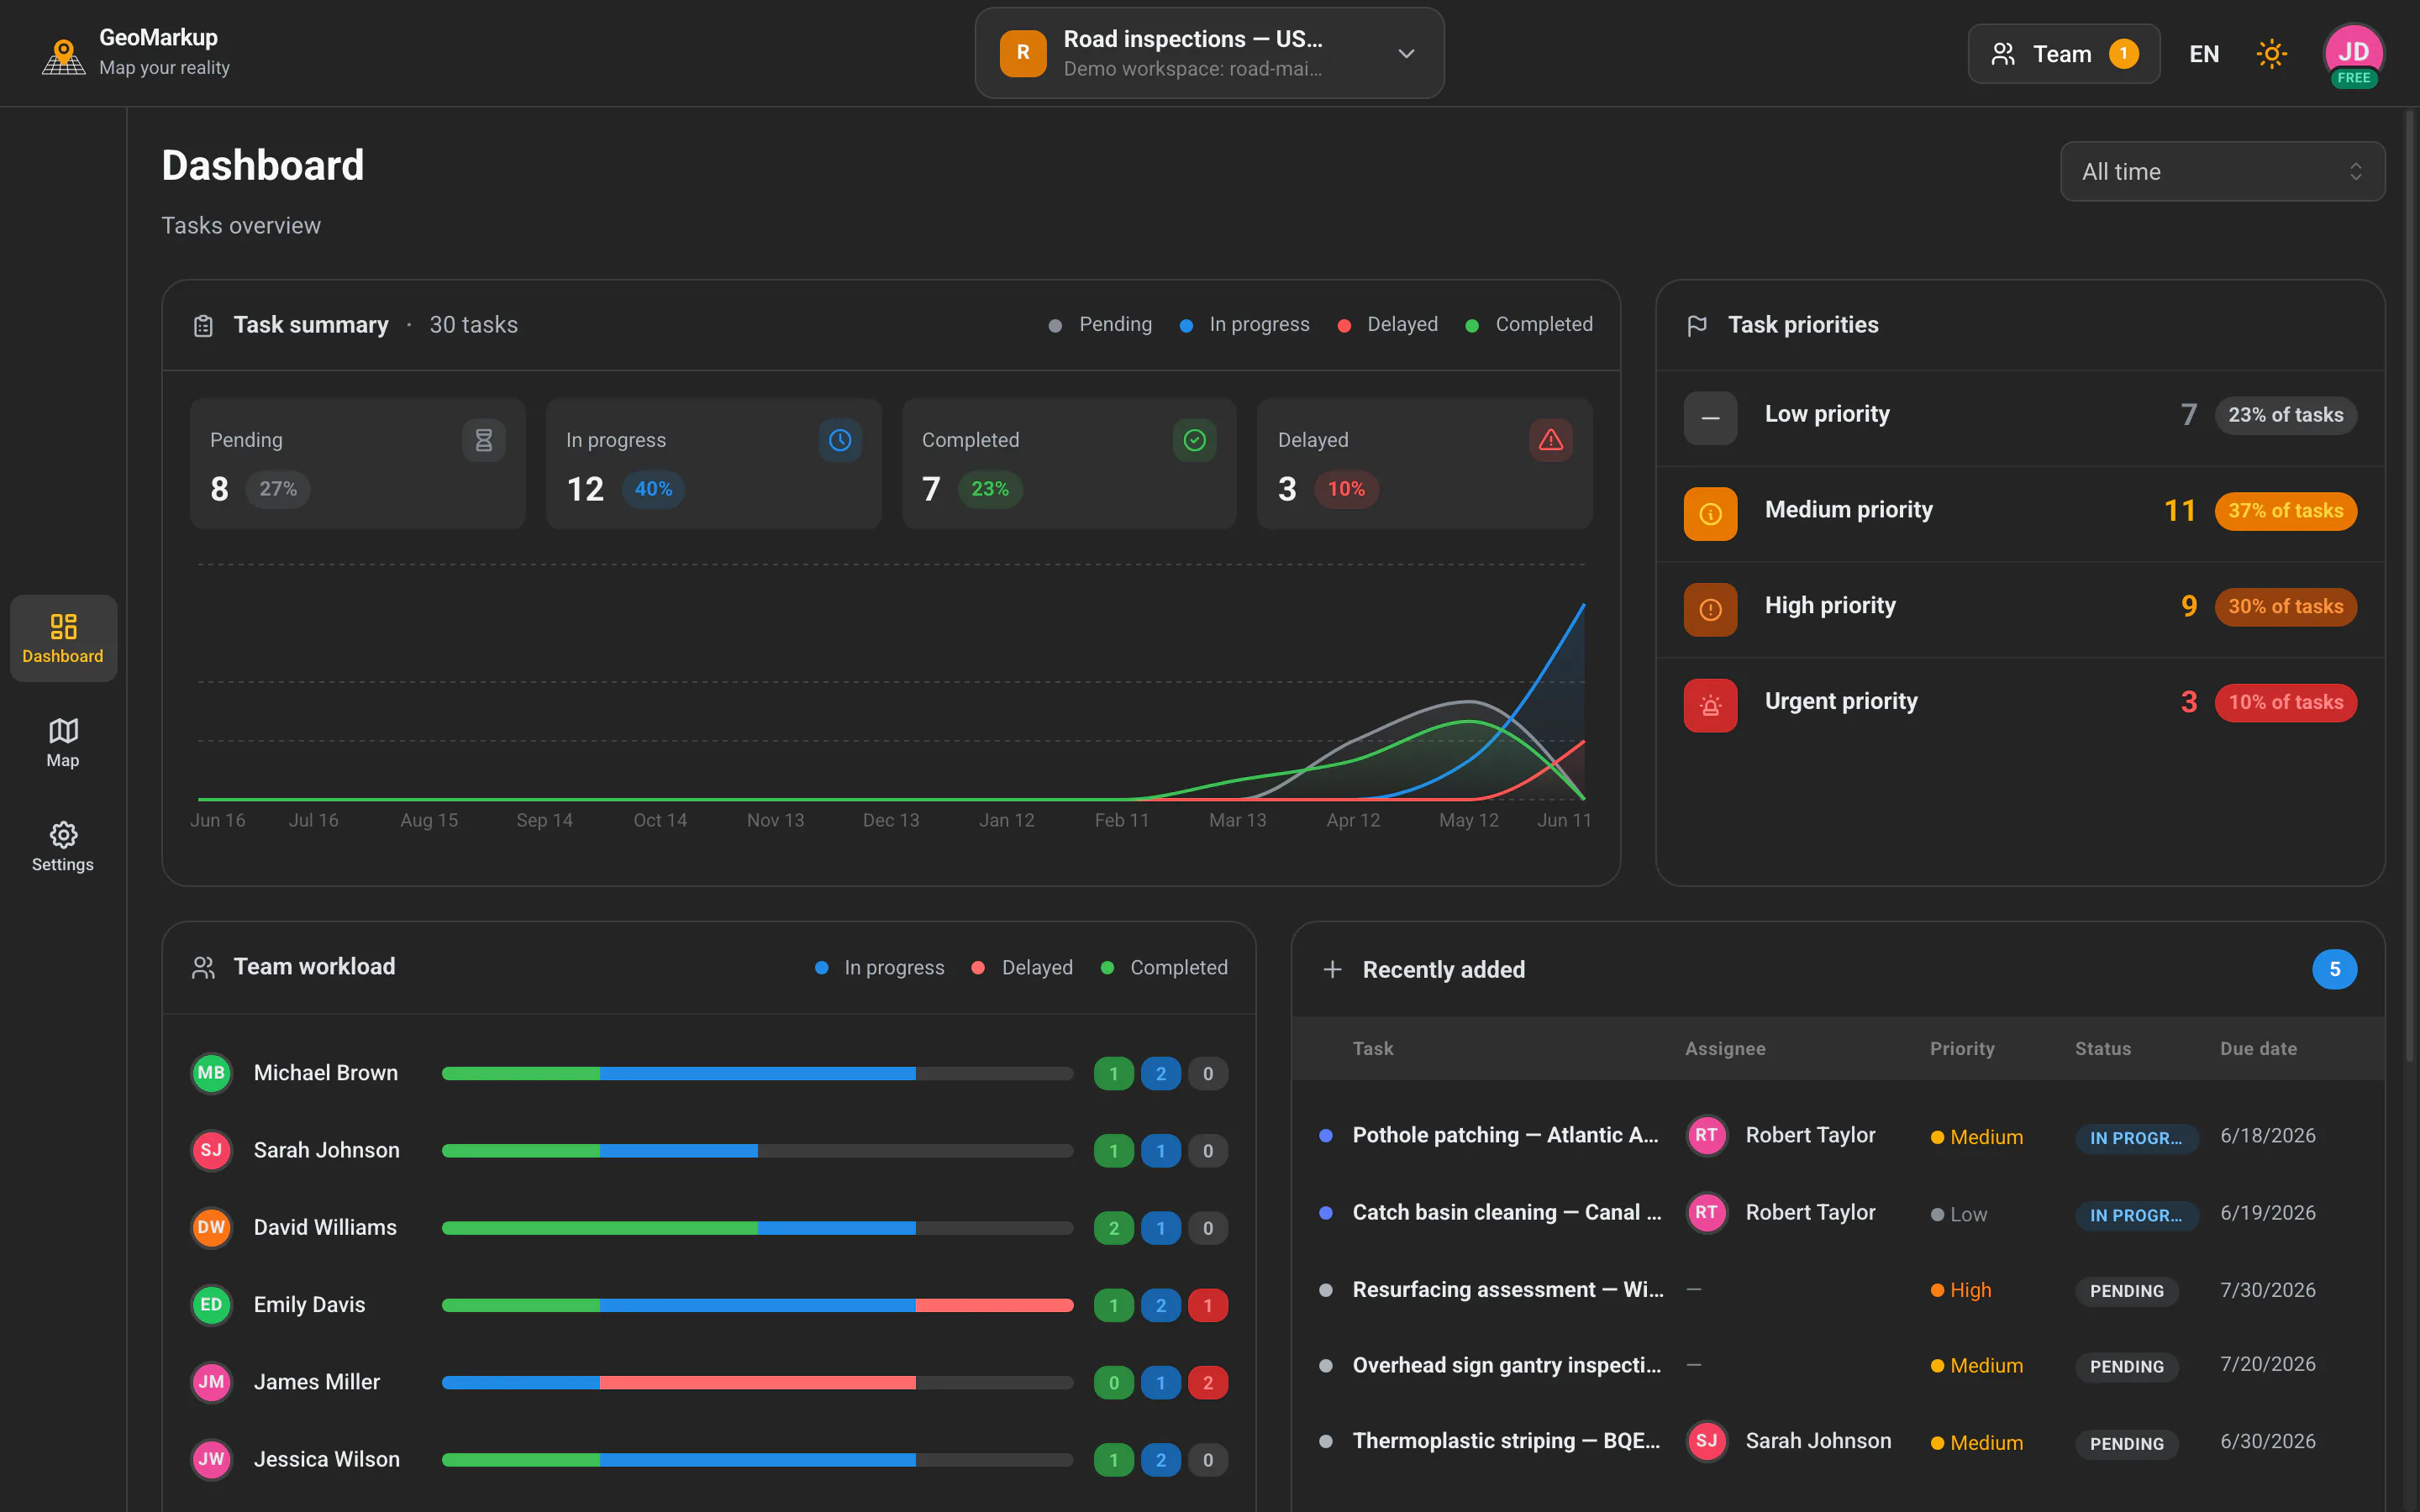This screenshot has height=1512, width=2420.
Task: Click David Williams' DW avatar
Action: [211, 1228]
